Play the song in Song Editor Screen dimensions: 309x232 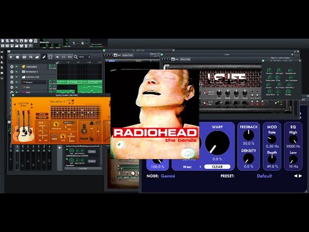pos(11,57)
